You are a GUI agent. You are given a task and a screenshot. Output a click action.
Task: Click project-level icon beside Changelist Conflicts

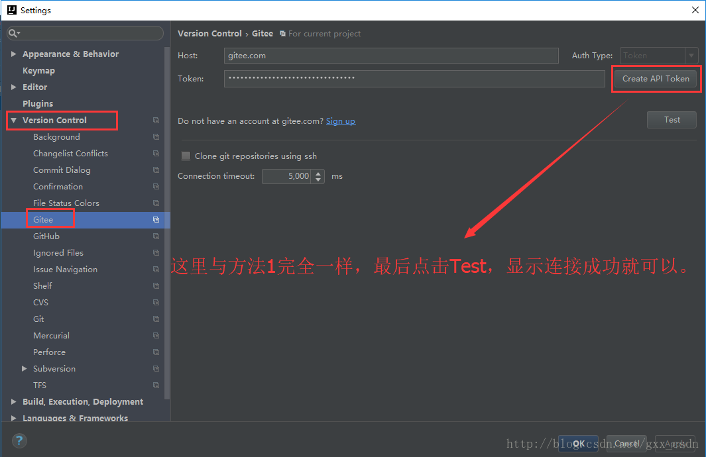156,154
